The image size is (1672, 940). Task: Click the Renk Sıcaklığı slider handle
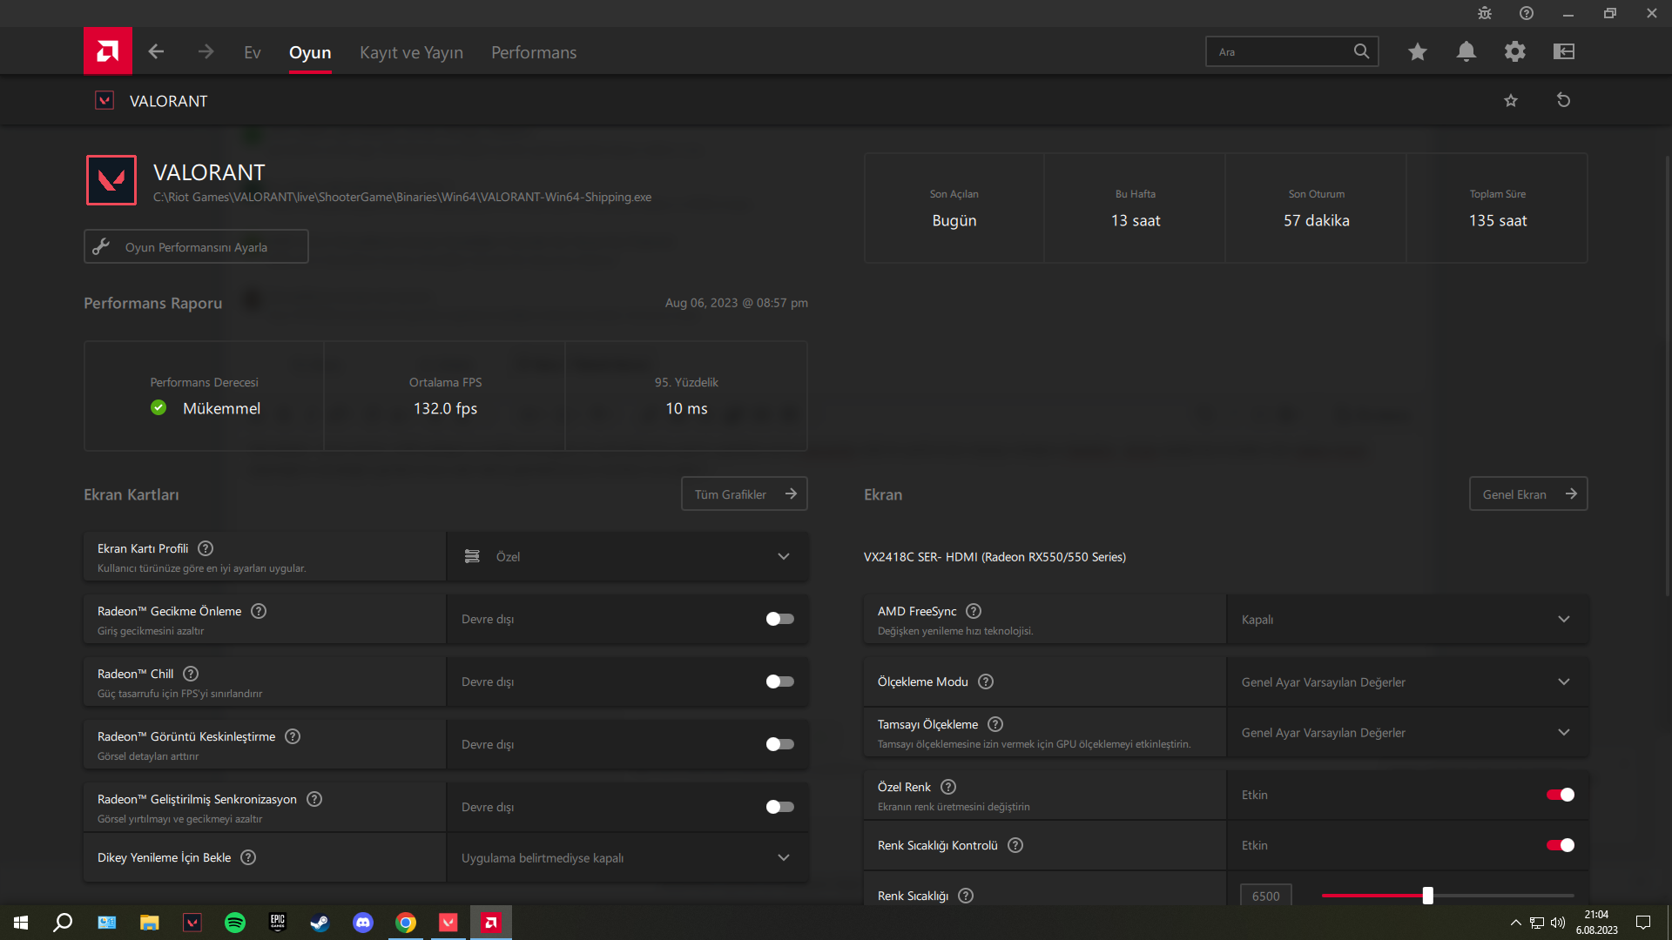tap(1427, 895)
